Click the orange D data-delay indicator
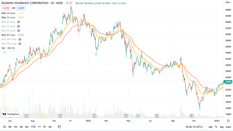Image resolution: width=233 pixels, height=131 pixels. [x=71, y=3]
